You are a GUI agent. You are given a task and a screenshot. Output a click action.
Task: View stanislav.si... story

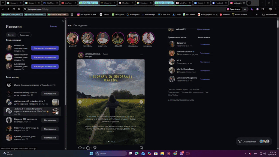click(x=133, y=38)
